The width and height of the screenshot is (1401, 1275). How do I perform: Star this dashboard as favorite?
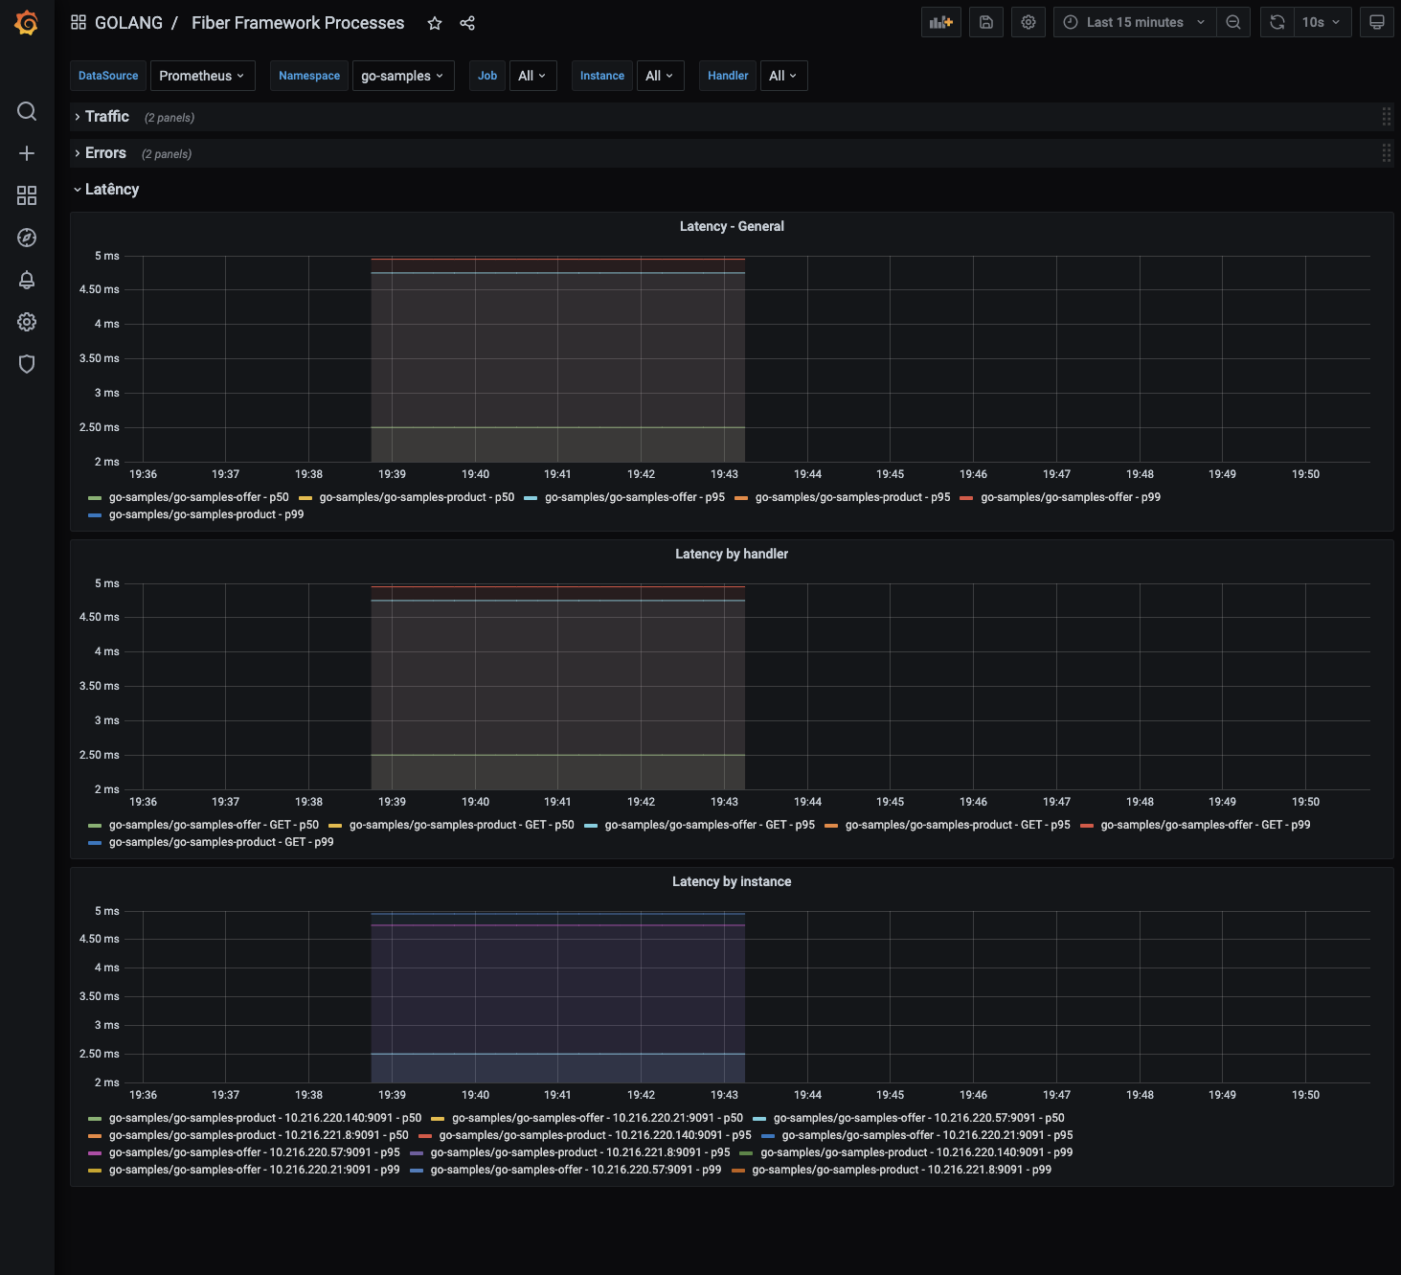435,23
